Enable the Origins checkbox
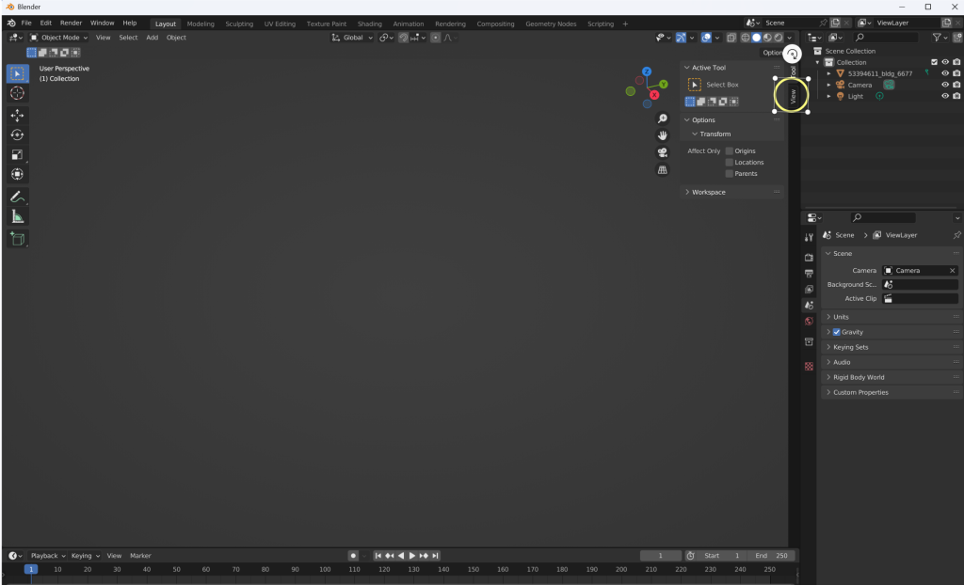The image size is (964, 585). (729, 150)
